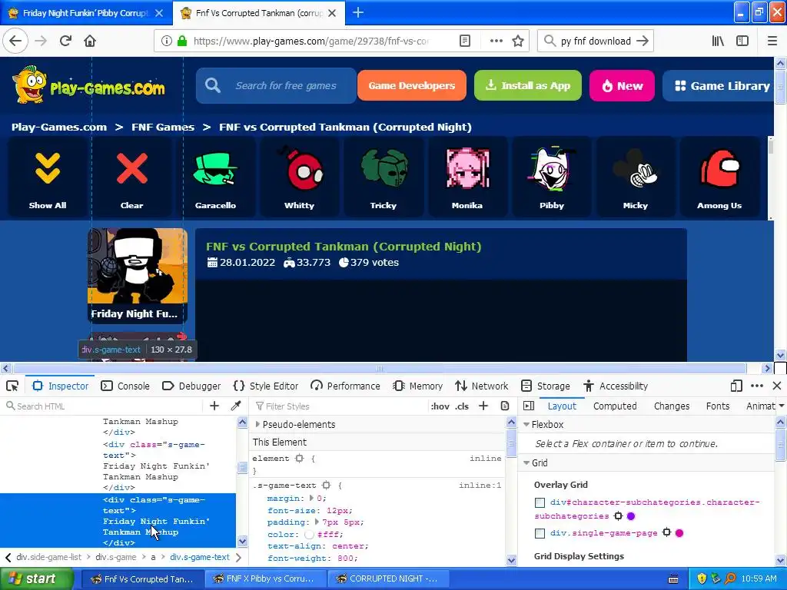This screenshot has height=590, width=787.
Task: Collapse the Grid section
Action: coord(526,463)
